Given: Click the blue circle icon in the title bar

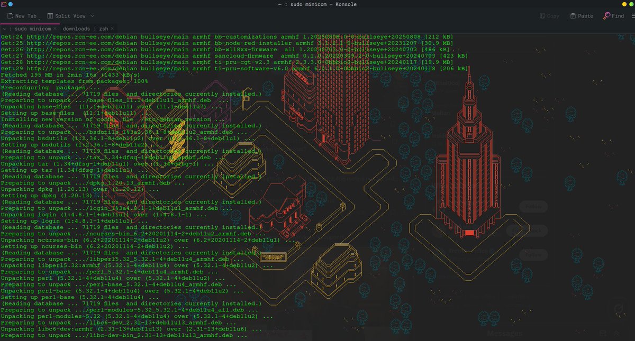Looking at the screenshot, I should [10, 4].
